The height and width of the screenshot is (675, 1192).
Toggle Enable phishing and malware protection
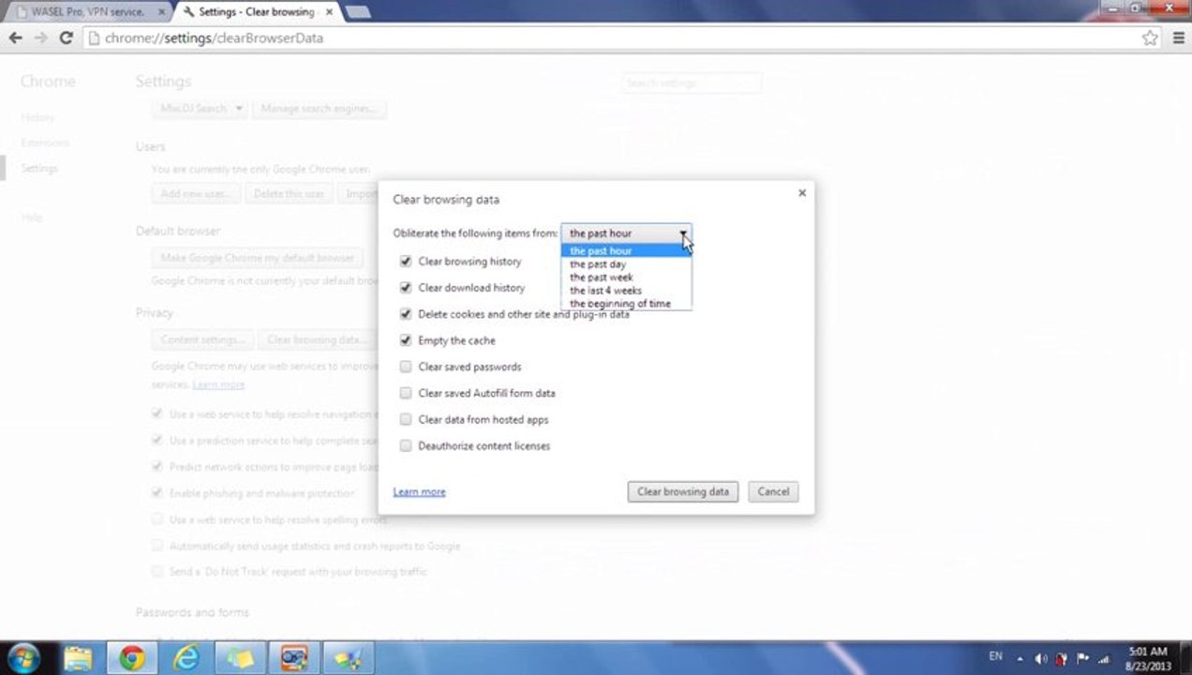point(157,493)
